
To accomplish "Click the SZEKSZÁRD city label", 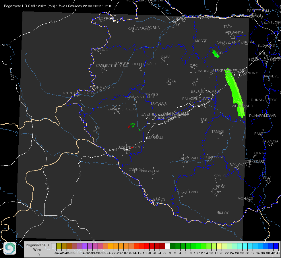I will tap(255, 162).
